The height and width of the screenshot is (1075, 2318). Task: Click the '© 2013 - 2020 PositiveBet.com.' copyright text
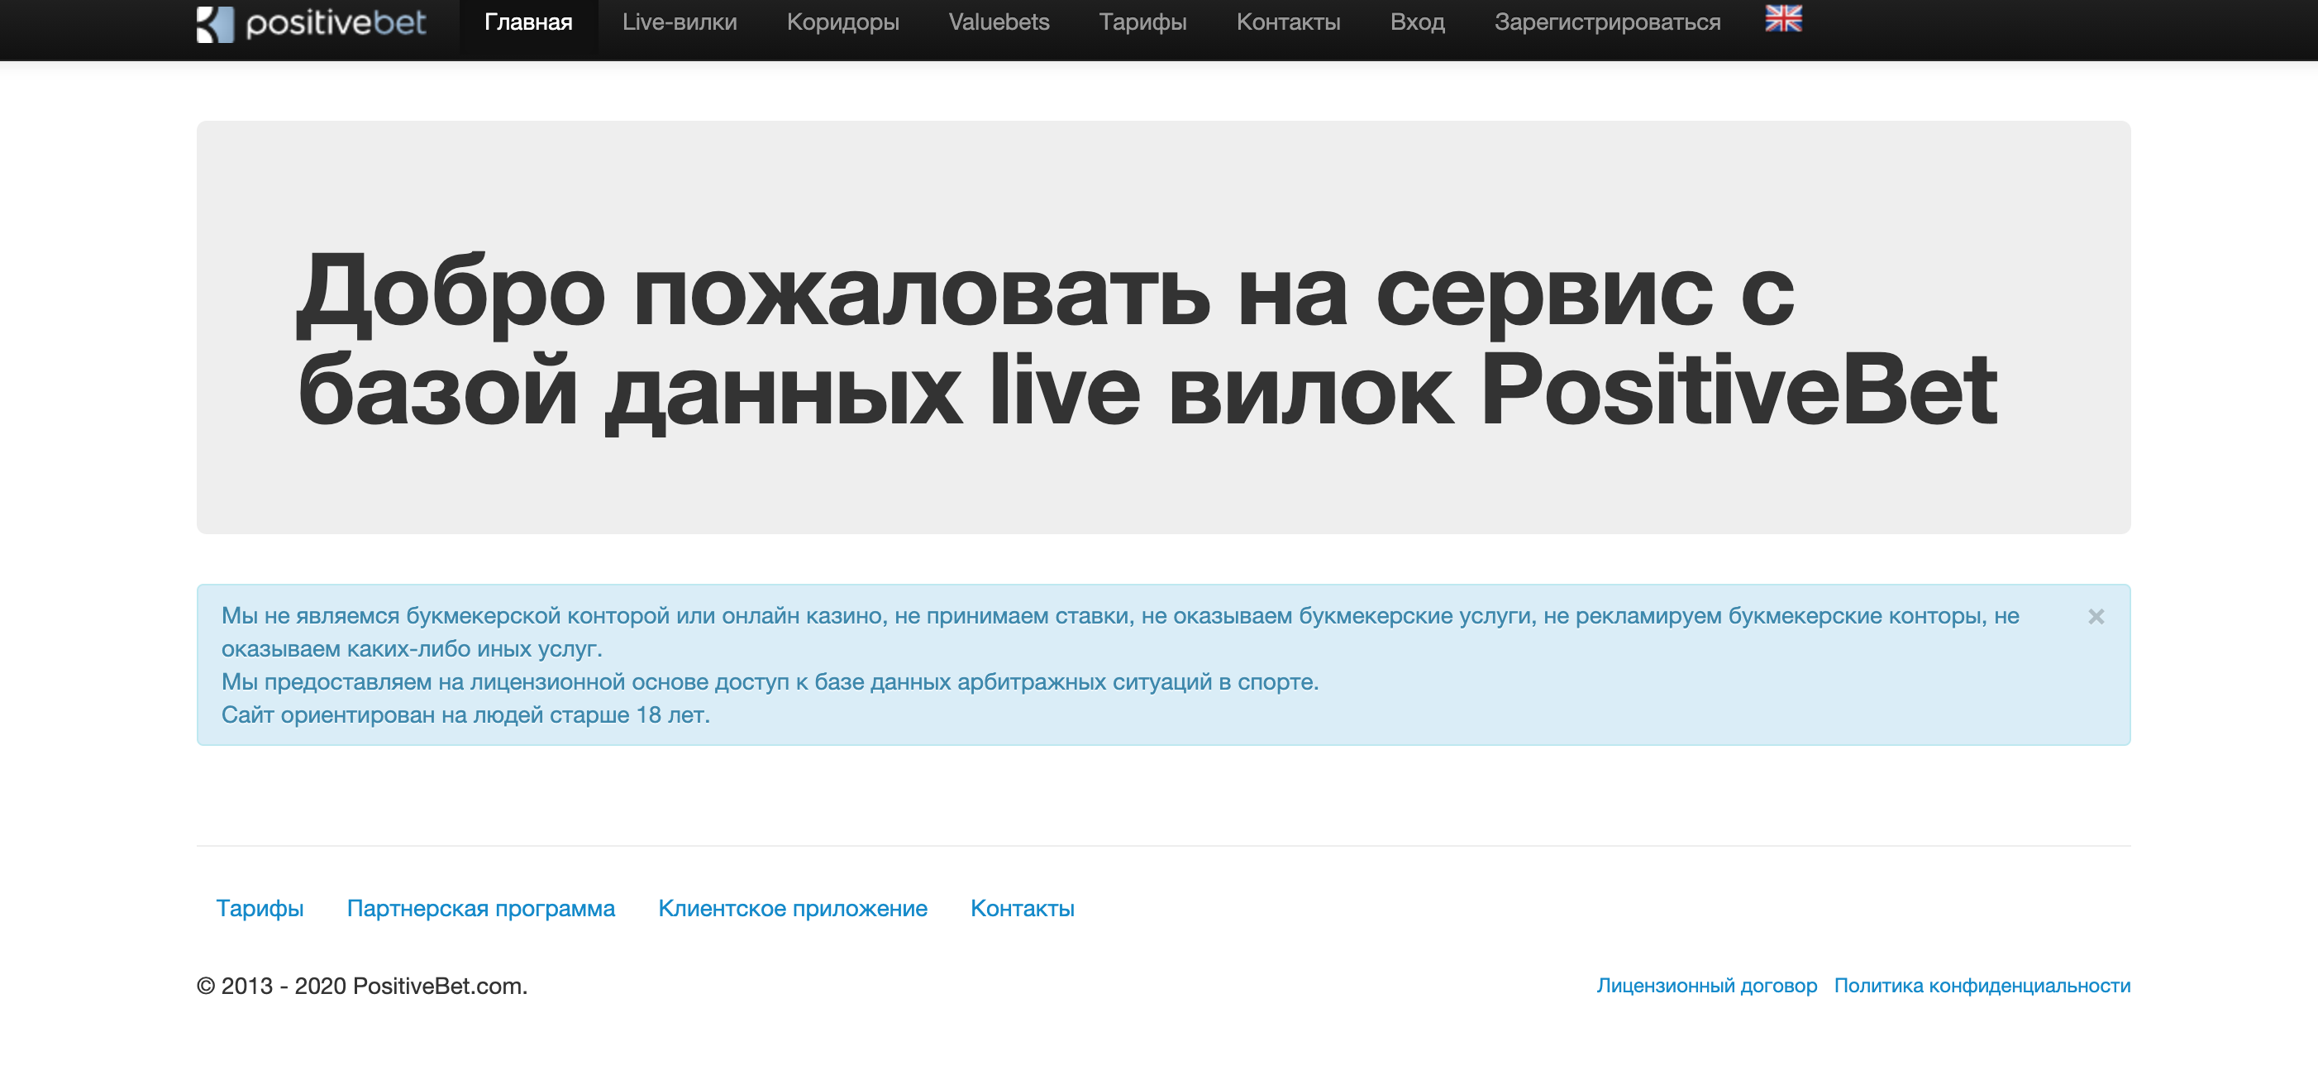coord(362,986)
